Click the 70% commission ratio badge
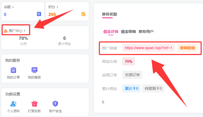This screenshot has height=117, width=203. (x=128, y=61)
